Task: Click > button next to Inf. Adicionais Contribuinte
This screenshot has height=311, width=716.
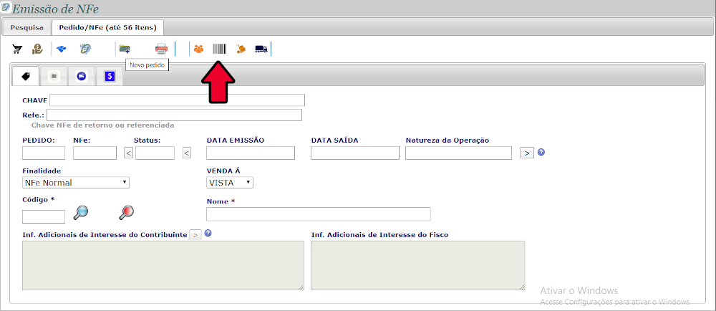Action: [195, 235]
